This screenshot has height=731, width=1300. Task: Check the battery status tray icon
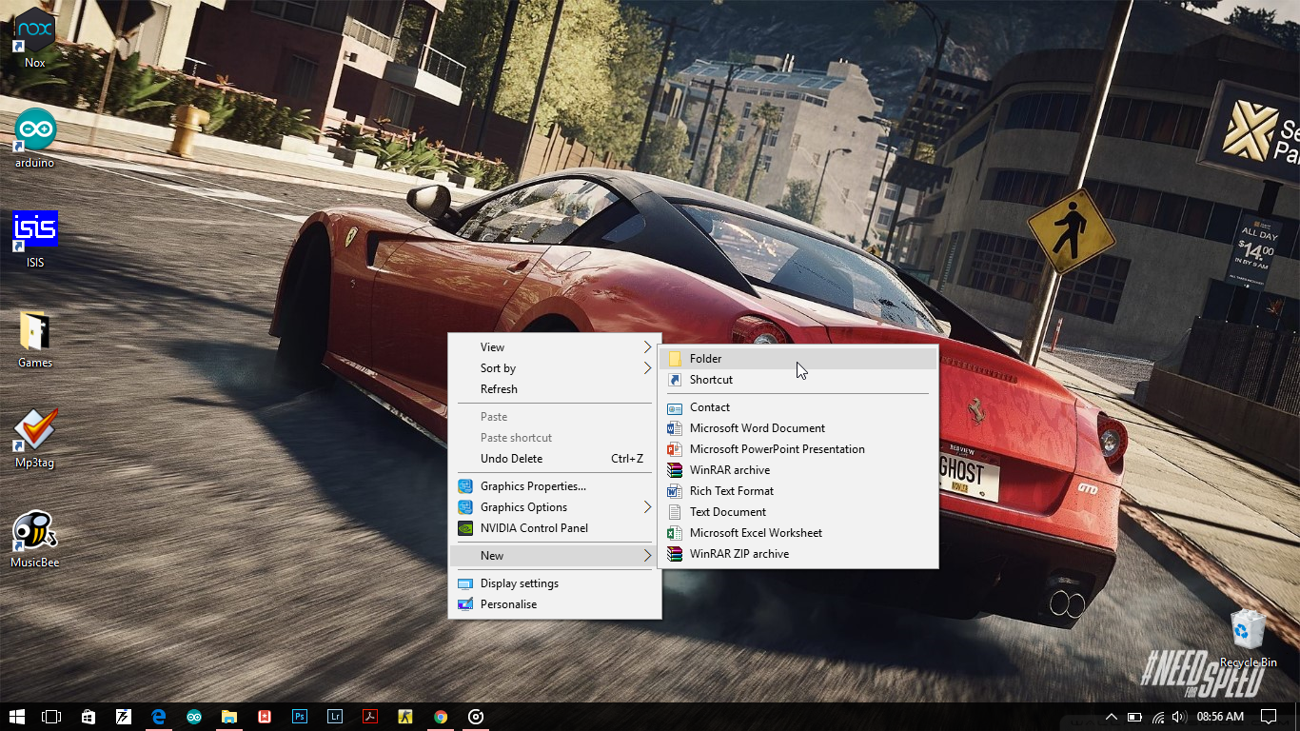pos(1134,717)
